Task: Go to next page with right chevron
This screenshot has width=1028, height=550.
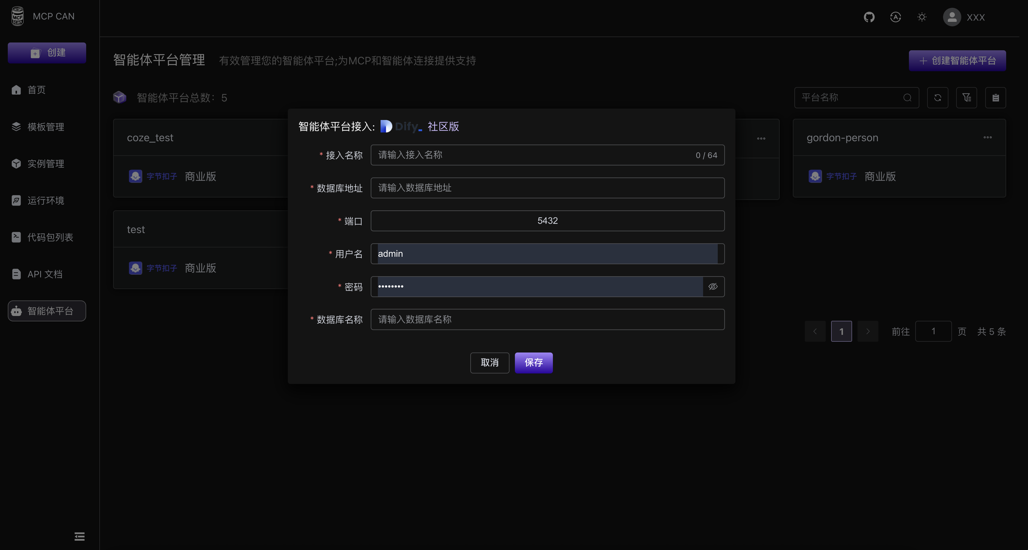Action: pyautogui.click(x=868, y=331)
